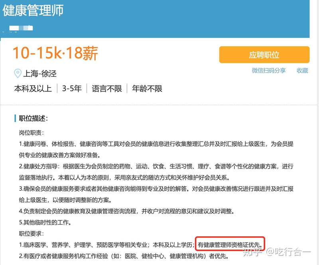
Task: Click the location pin icon
Action: pyautogui.click(x=18, y=73)
